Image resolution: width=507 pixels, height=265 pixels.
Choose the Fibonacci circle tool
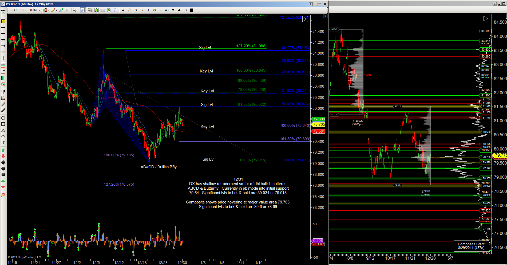[3, 84]
